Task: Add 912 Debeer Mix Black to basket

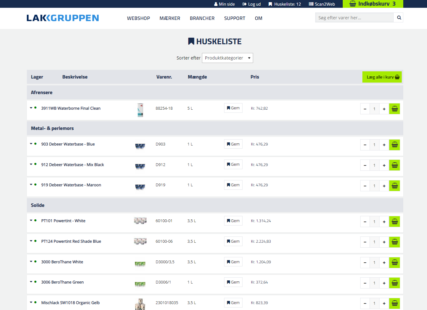Action: 395,165
